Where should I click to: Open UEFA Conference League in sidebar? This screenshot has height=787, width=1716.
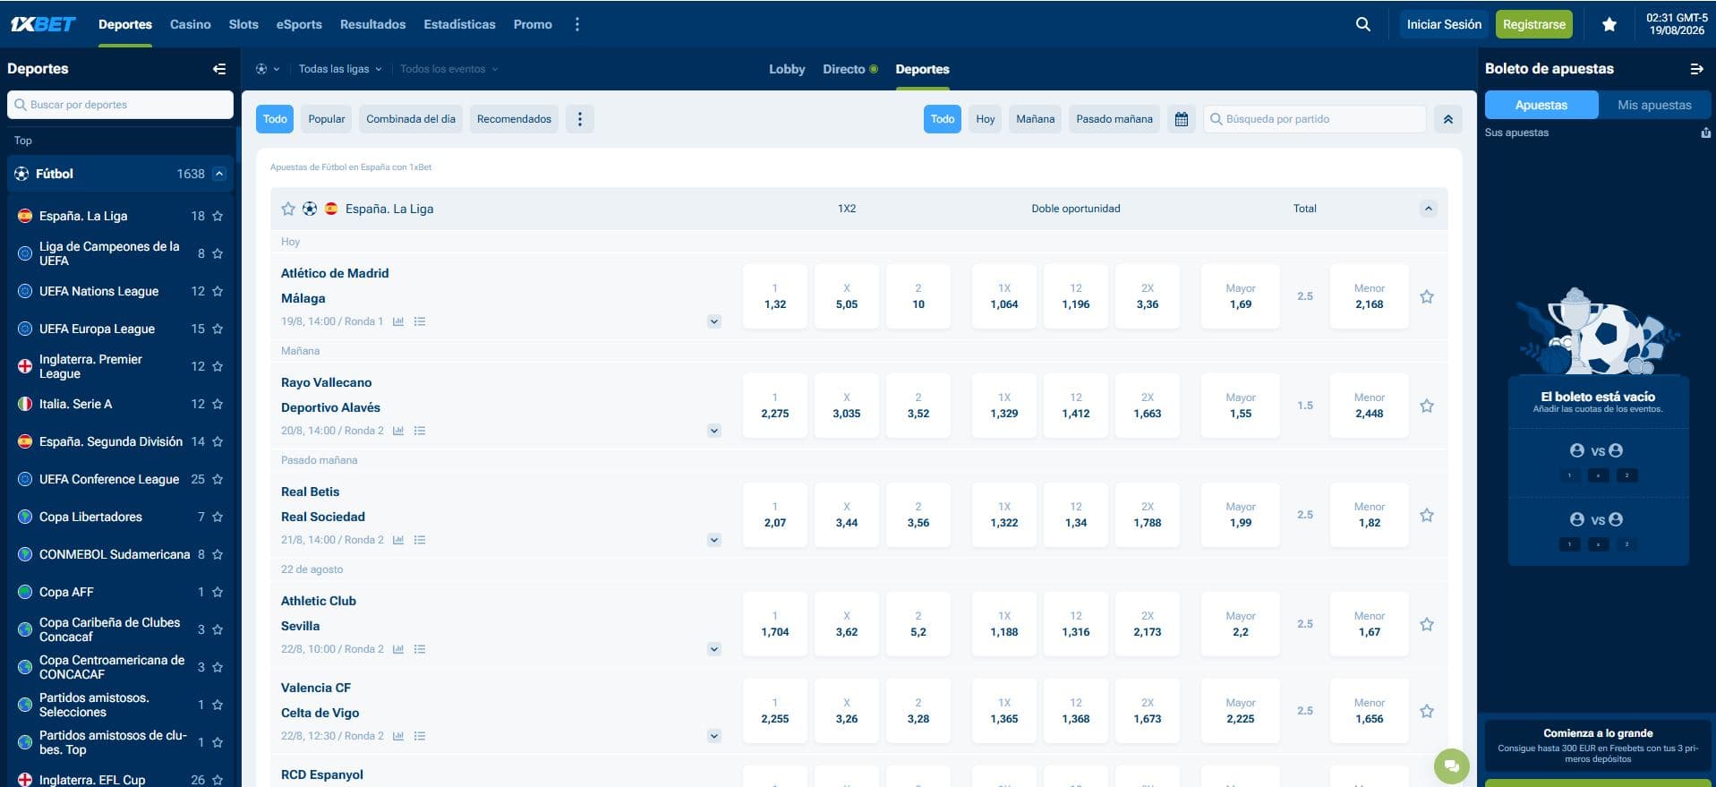click(x=109, y=479)
